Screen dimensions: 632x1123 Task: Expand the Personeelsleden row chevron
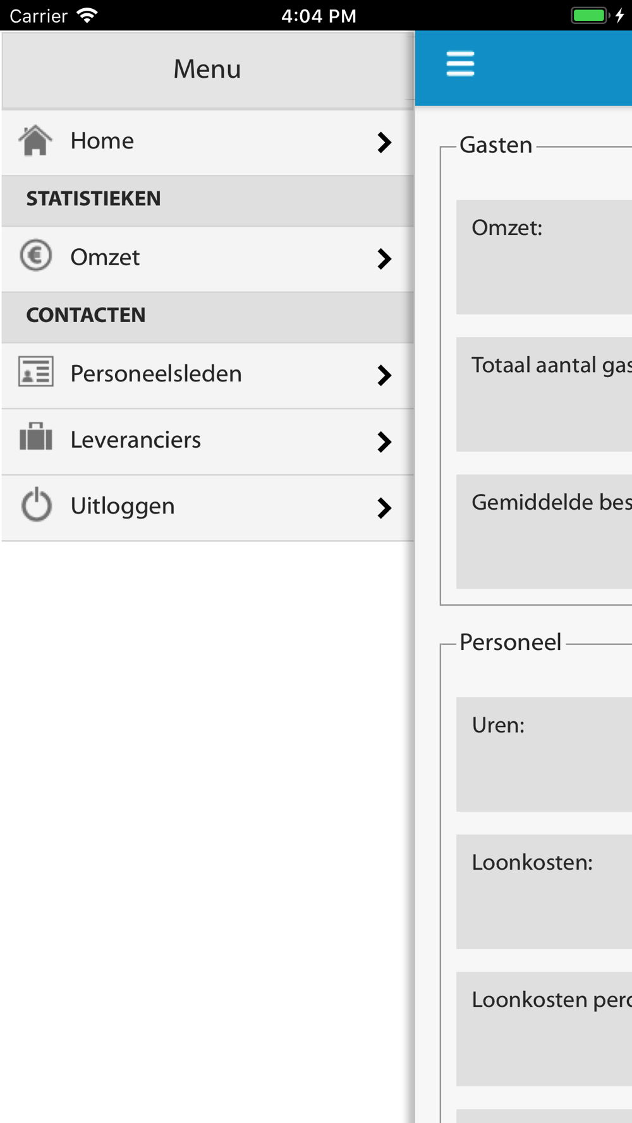pos(384,375)
